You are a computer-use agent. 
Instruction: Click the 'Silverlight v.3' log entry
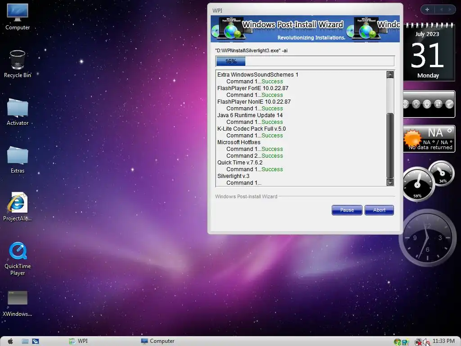(233, 176)
